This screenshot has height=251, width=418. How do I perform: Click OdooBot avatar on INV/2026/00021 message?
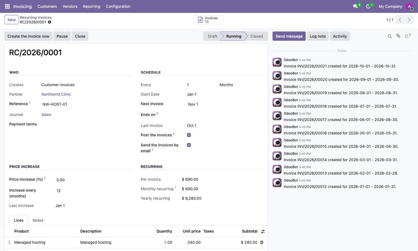(x=277, y=62)
